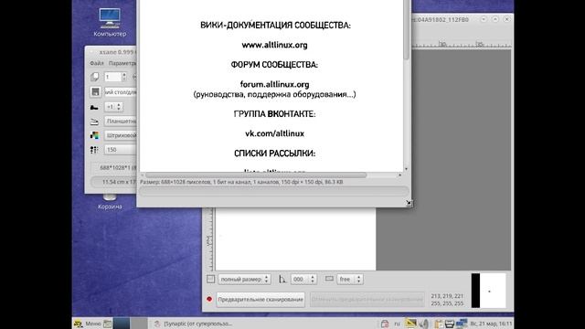Click the volume speaker tray icon

click(424, 324)
